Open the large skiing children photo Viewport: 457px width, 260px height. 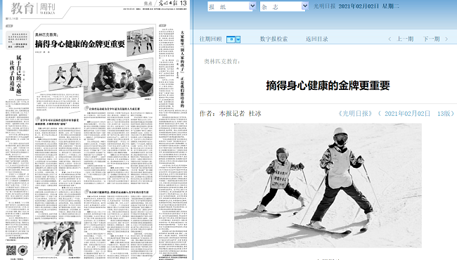pyautogui.click(x=328, y=186)
